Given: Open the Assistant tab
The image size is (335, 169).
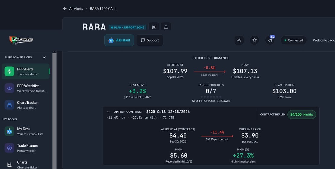Looking at the screenshot, I should click(x=119, y=40).
